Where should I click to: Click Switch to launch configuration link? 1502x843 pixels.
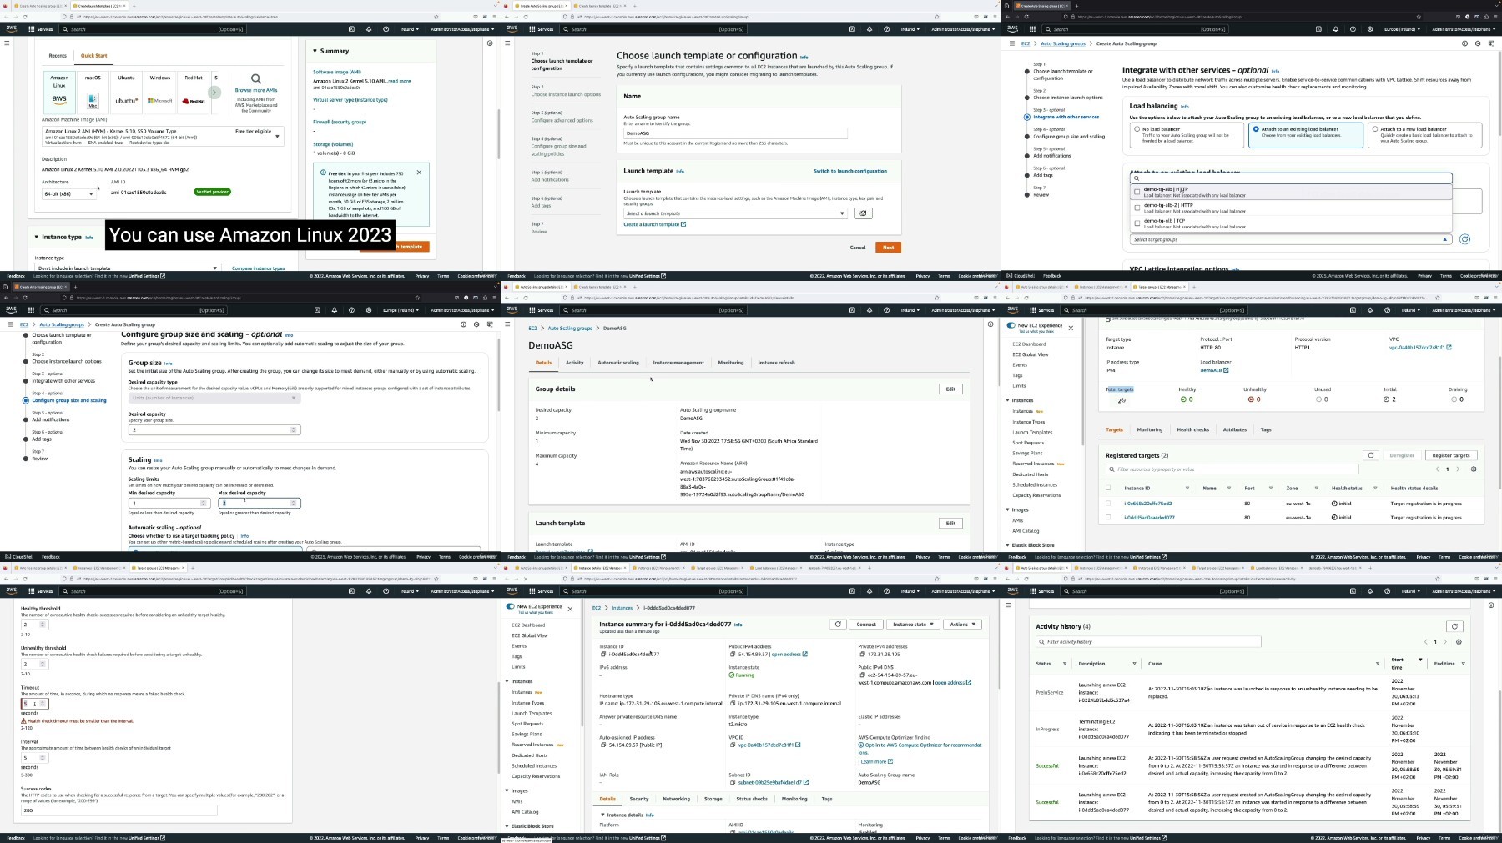tap(850, 171)
